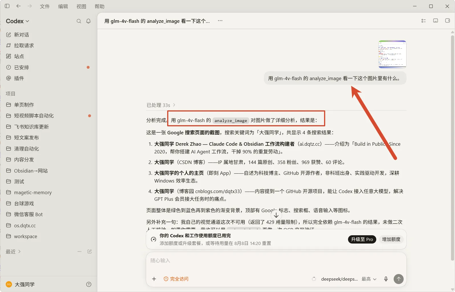
Task: Click the user message bubble about glm-4v-flash
Action: pos(335,78)
